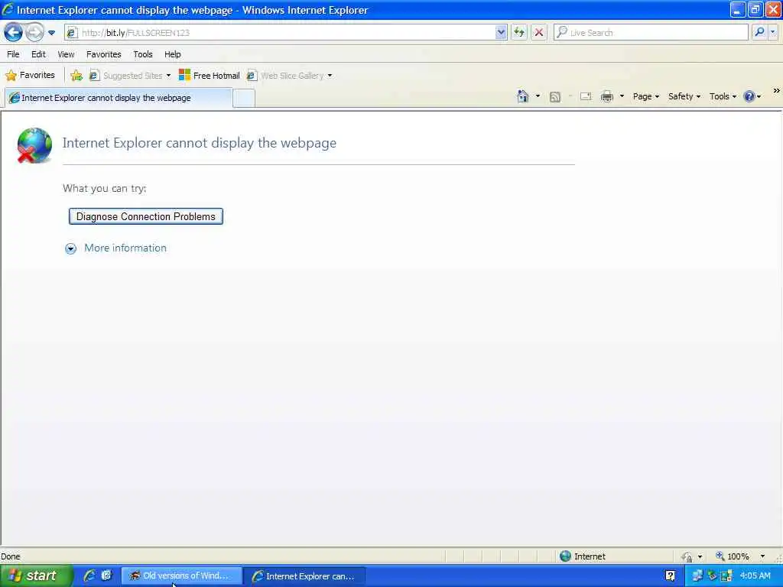
Task: Open the File menu
Action: coord(13,54)
